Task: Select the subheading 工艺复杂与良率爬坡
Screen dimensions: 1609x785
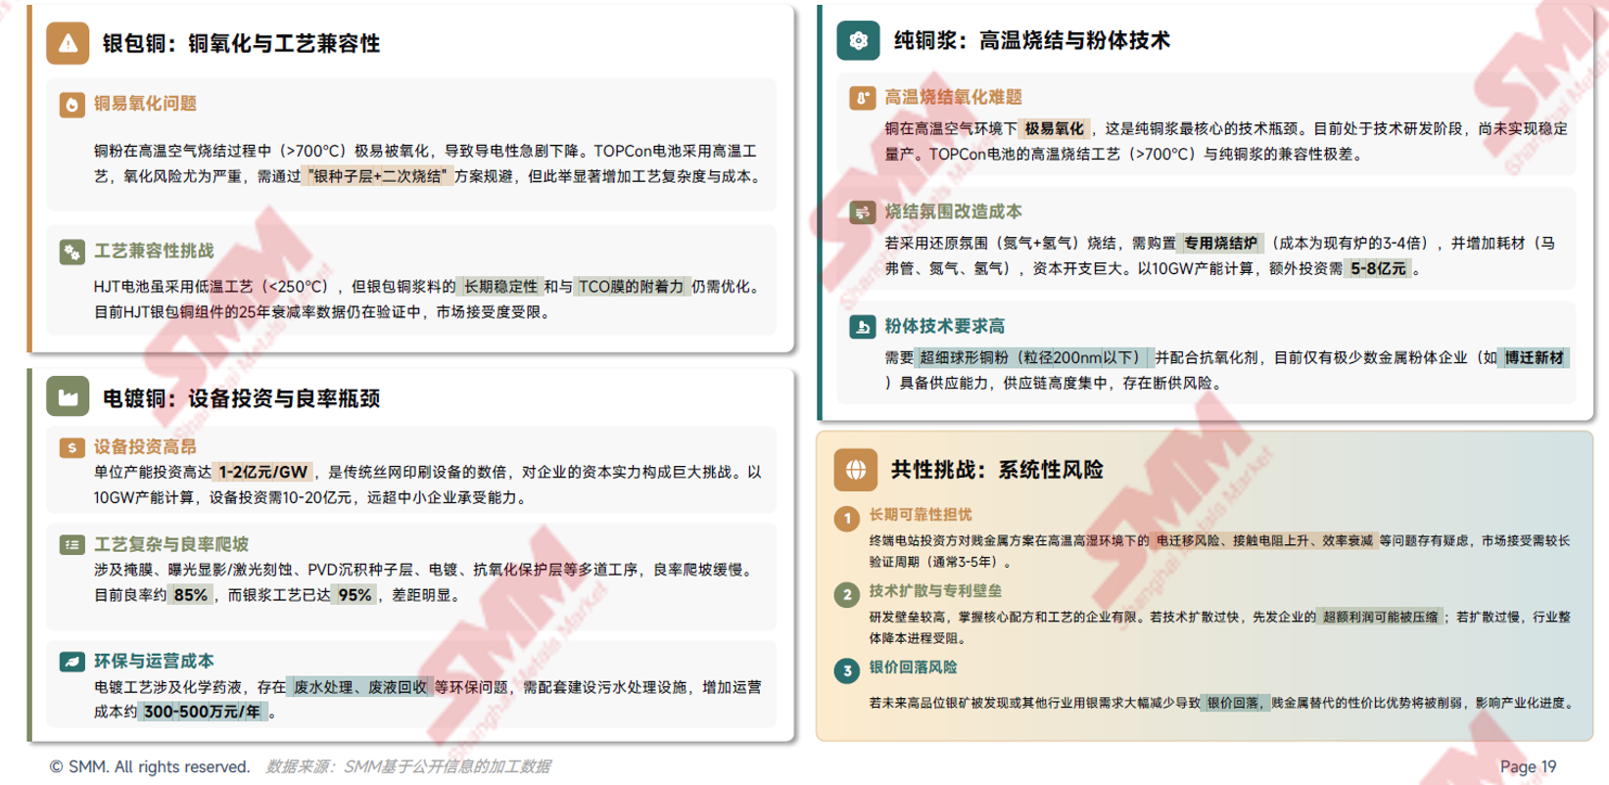Action: pos(171,545)
